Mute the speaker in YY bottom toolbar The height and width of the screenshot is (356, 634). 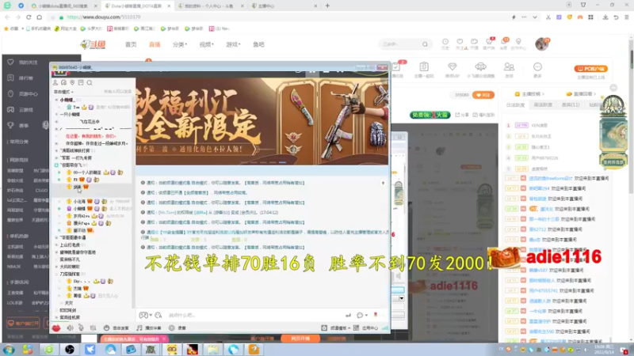71,328
